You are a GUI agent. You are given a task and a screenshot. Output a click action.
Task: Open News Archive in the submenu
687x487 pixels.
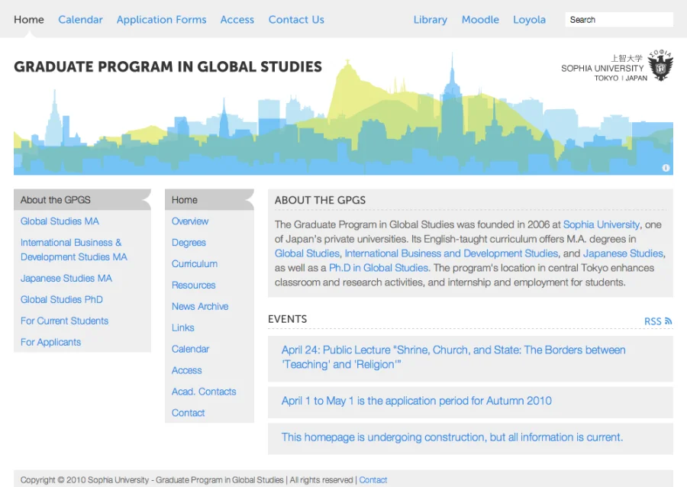coord(200,307)
